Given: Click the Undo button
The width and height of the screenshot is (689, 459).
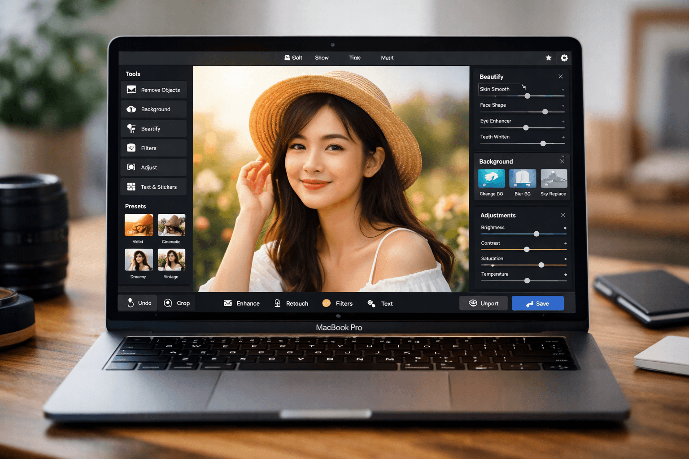Looking at the screenshot, I should (x=138, y=303).
